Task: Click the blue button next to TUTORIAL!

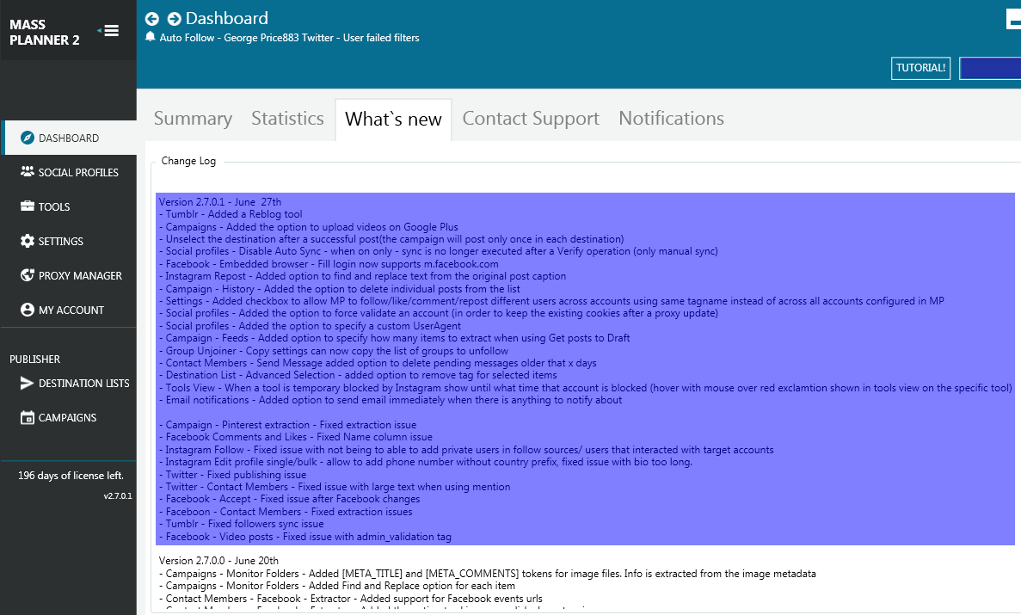Action: 989,68
